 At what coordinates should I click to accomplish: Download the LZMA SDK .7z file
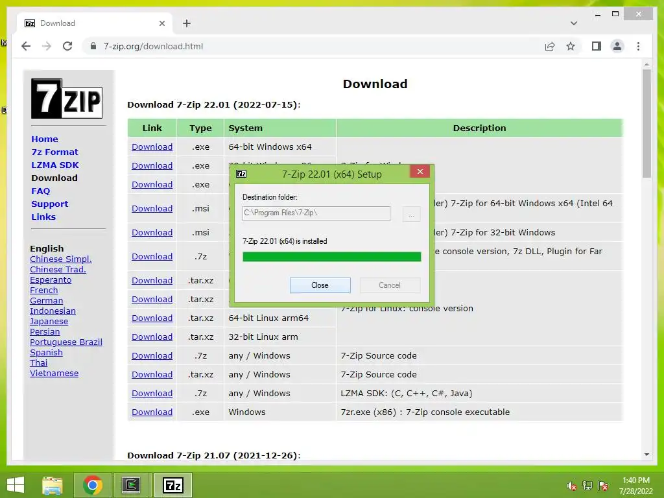pyautogui.click(x=152, y=394)
